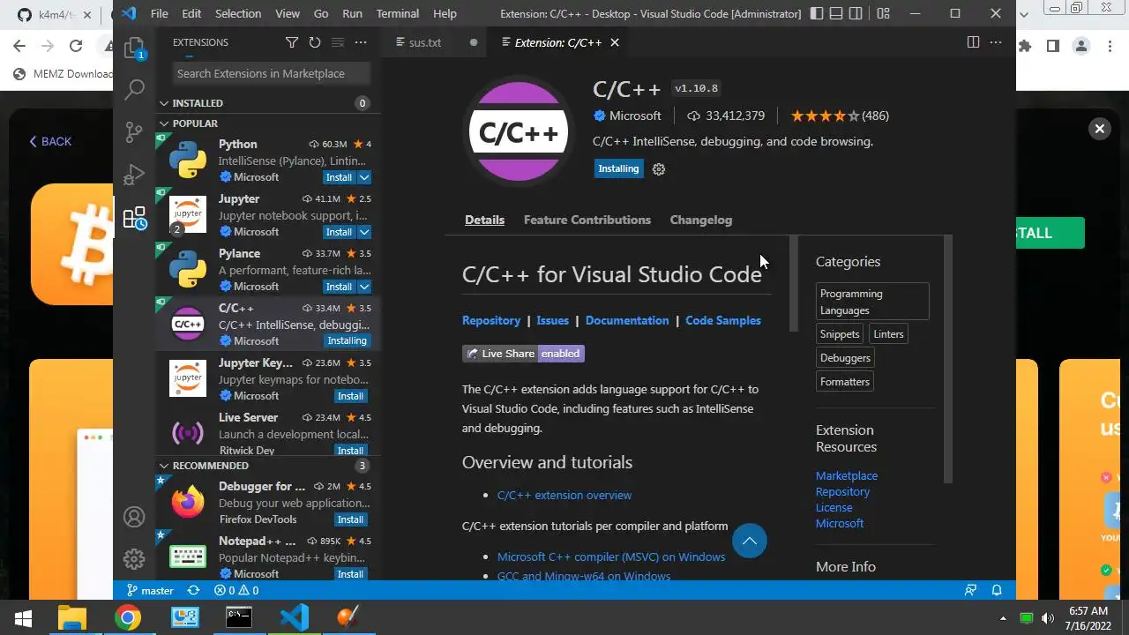The height and width of the screenshot is (635, 1129).
Task: Open the Repository link in readme
Action: [491, 320]
